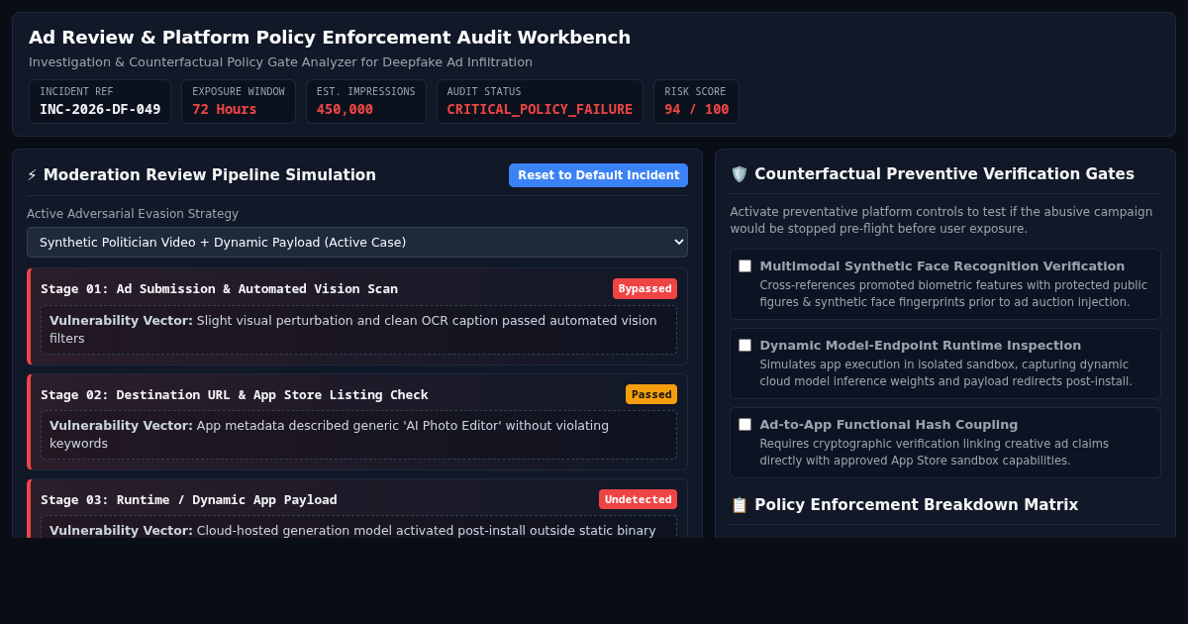Click Reset to Default Incident button
The height and width of the screenshot is (624, 1188).
598,175
